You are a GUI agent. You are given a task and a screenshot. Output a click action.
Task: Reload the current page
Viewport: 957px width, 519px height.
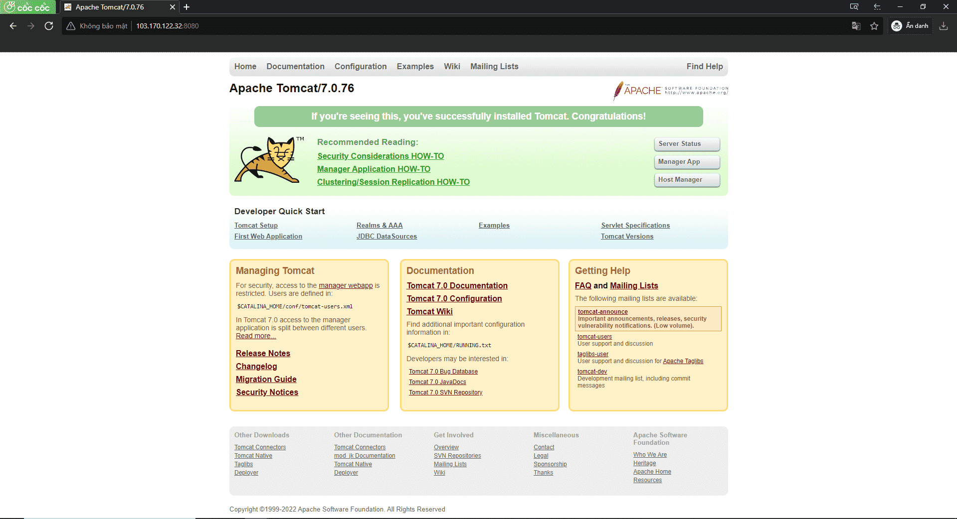[x=49, y=25]
